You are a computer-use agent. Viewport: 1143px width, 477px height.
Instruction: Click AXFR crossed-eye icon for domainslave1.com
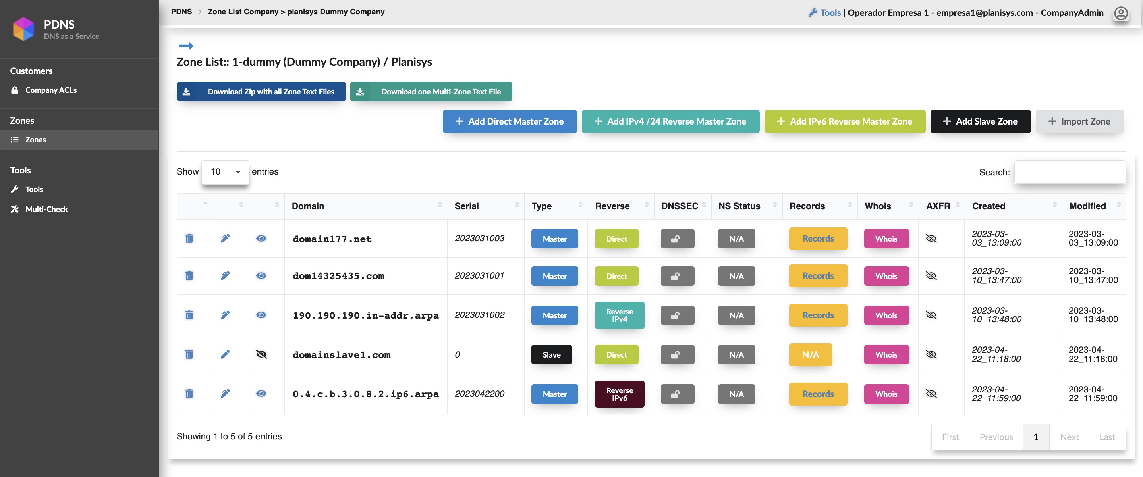click(x=931, y=354)
